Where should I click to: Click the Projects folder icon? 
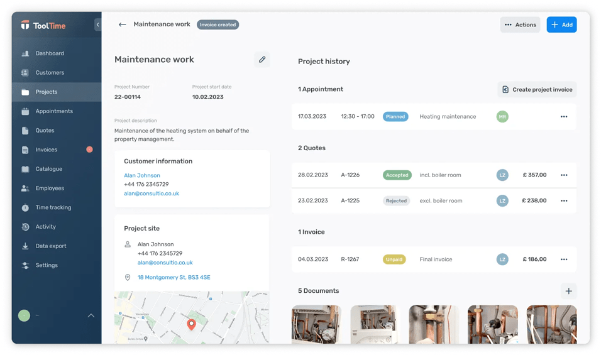coord(25,92)
